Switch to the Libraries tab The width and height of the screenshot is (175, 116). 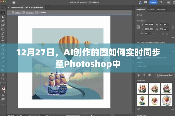pyautogui.click(x=161, y=10)
